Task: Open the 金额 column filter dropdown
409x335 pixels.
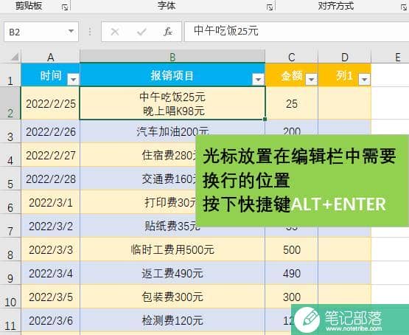Action: (311, 79)
